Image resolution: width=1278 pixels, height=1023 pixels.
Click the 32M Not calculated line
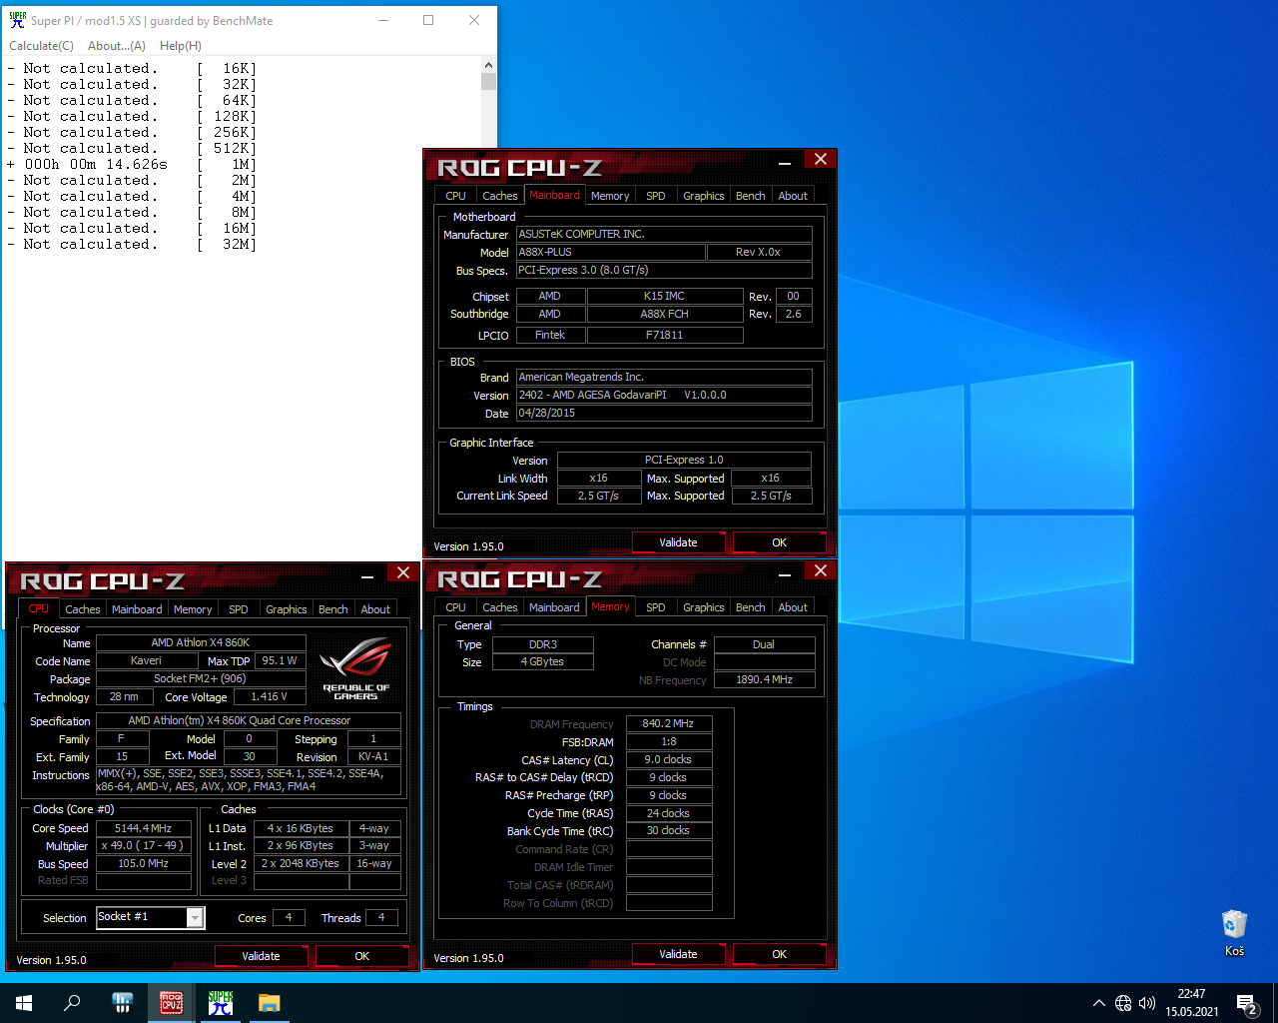pos(132,244)
